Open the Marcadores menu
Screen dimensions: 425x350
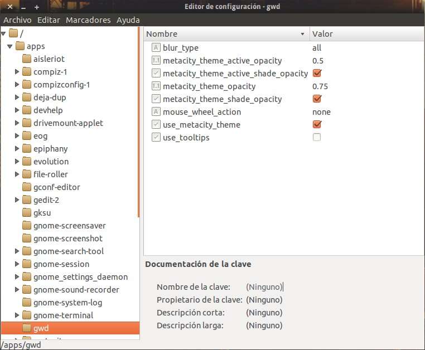pos(88,20)
